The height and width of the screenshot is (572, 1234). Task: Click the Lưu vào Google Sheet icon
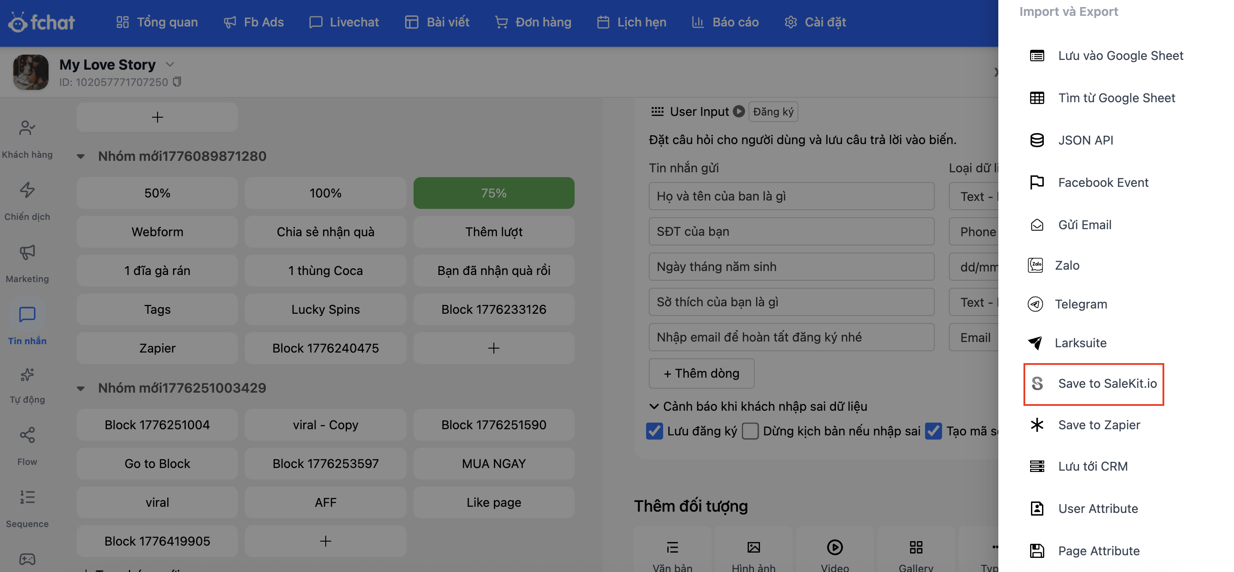1037,56
